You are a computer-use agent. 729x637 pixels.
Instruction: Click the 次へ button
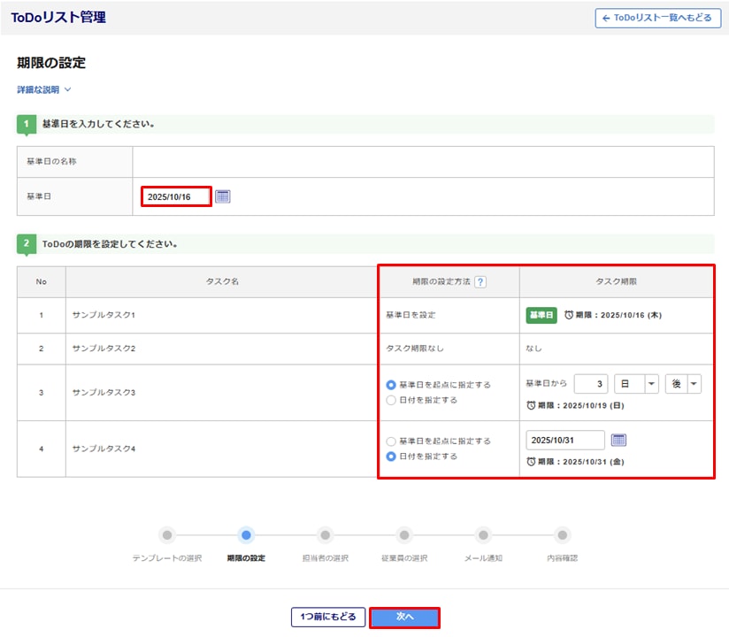point(404,617)
